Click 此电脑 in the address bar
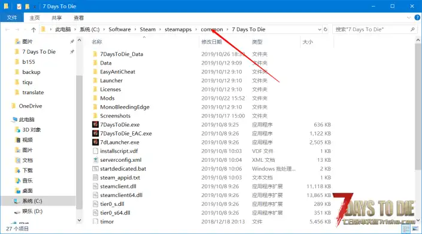The image size is (422, 234). click(63, 29)
